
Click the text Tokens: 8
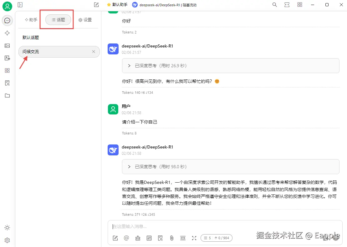pyautogui.click(x=129, y=133)
